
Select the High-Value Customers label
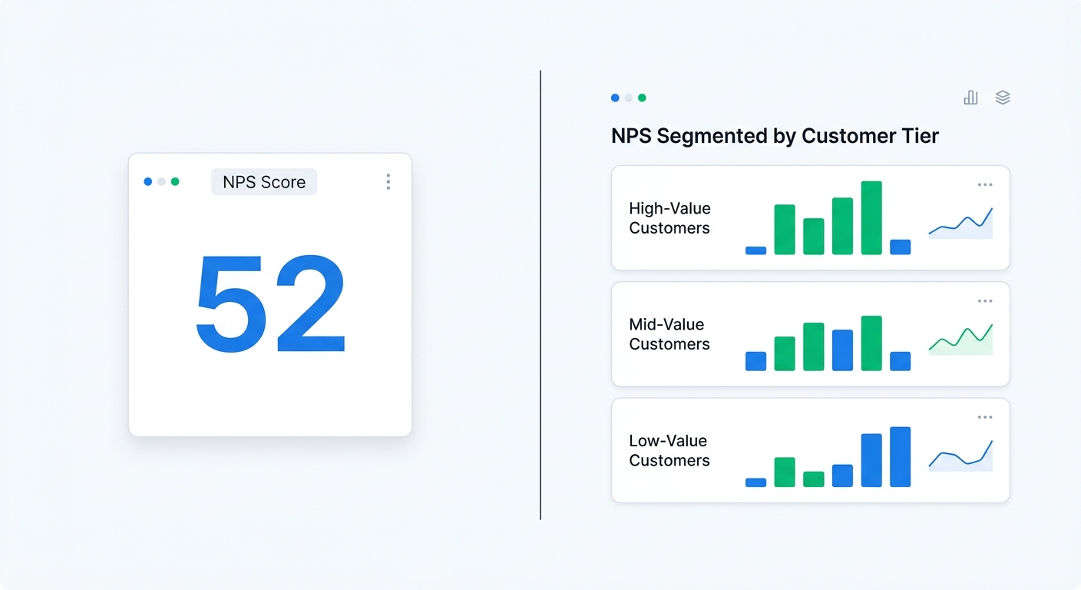click(669, 218)
